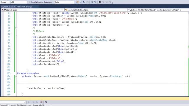The image size is (189, 106).
Task: Toggle a bookmark with the bookmark icon
Action: tap(100, 2)
